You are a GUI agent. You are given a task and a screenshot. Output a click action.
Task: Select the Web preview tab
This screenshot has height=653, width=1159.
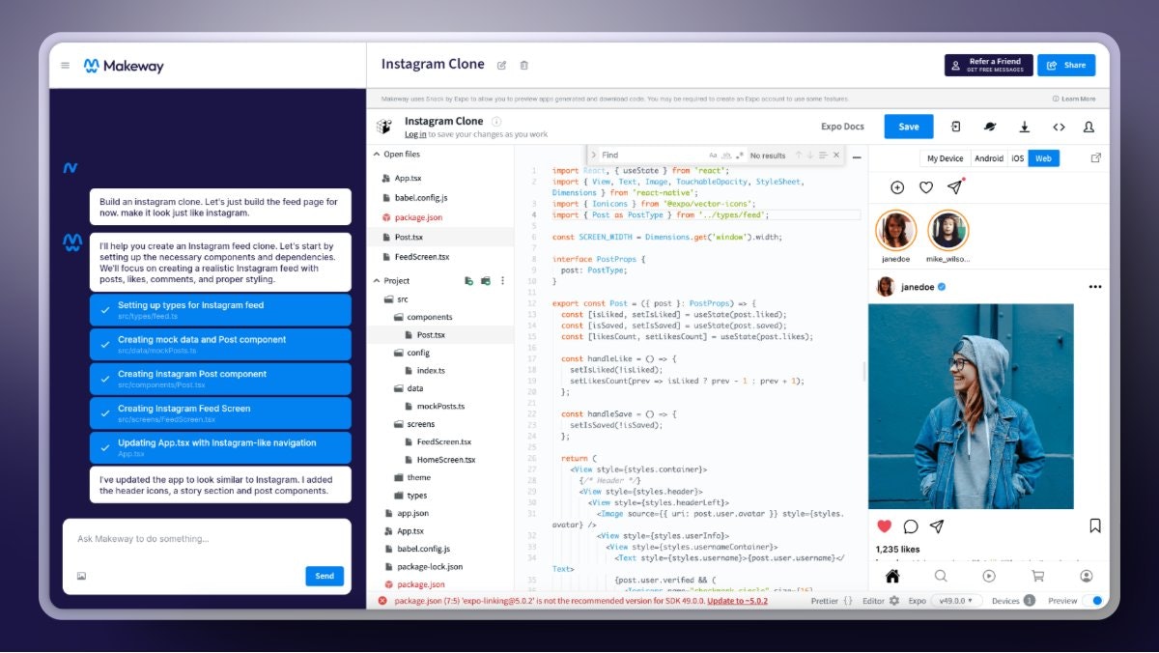point(1043,158)
